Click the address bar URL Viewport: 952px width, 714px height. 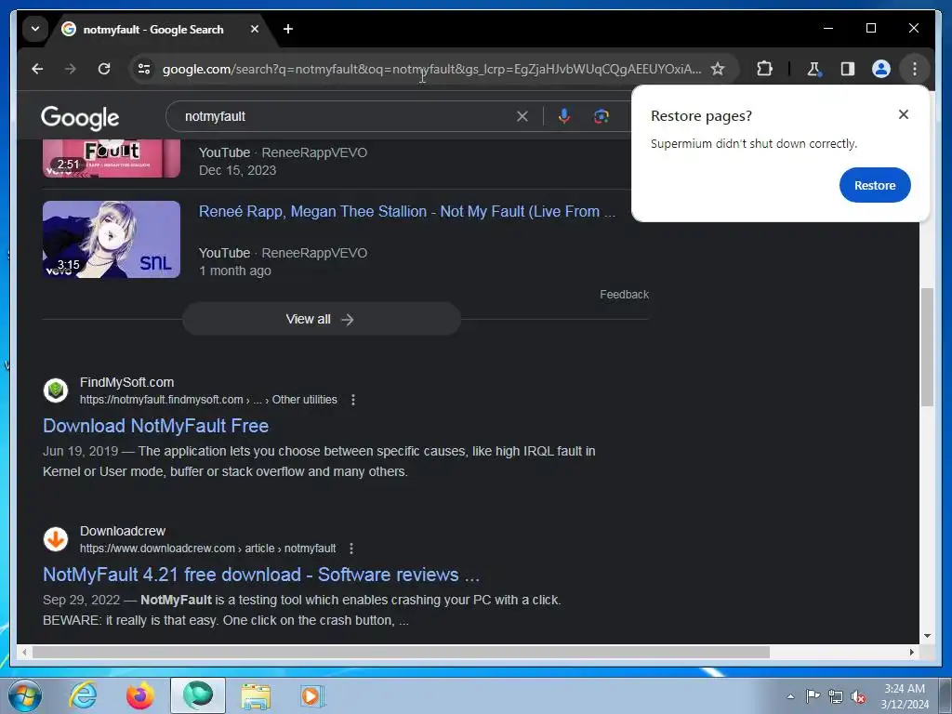coord(431,69)
